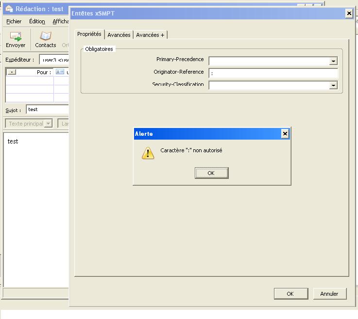Open the Pour recipient type dropdown
The image size is (358, 319).
coord(12,72)
